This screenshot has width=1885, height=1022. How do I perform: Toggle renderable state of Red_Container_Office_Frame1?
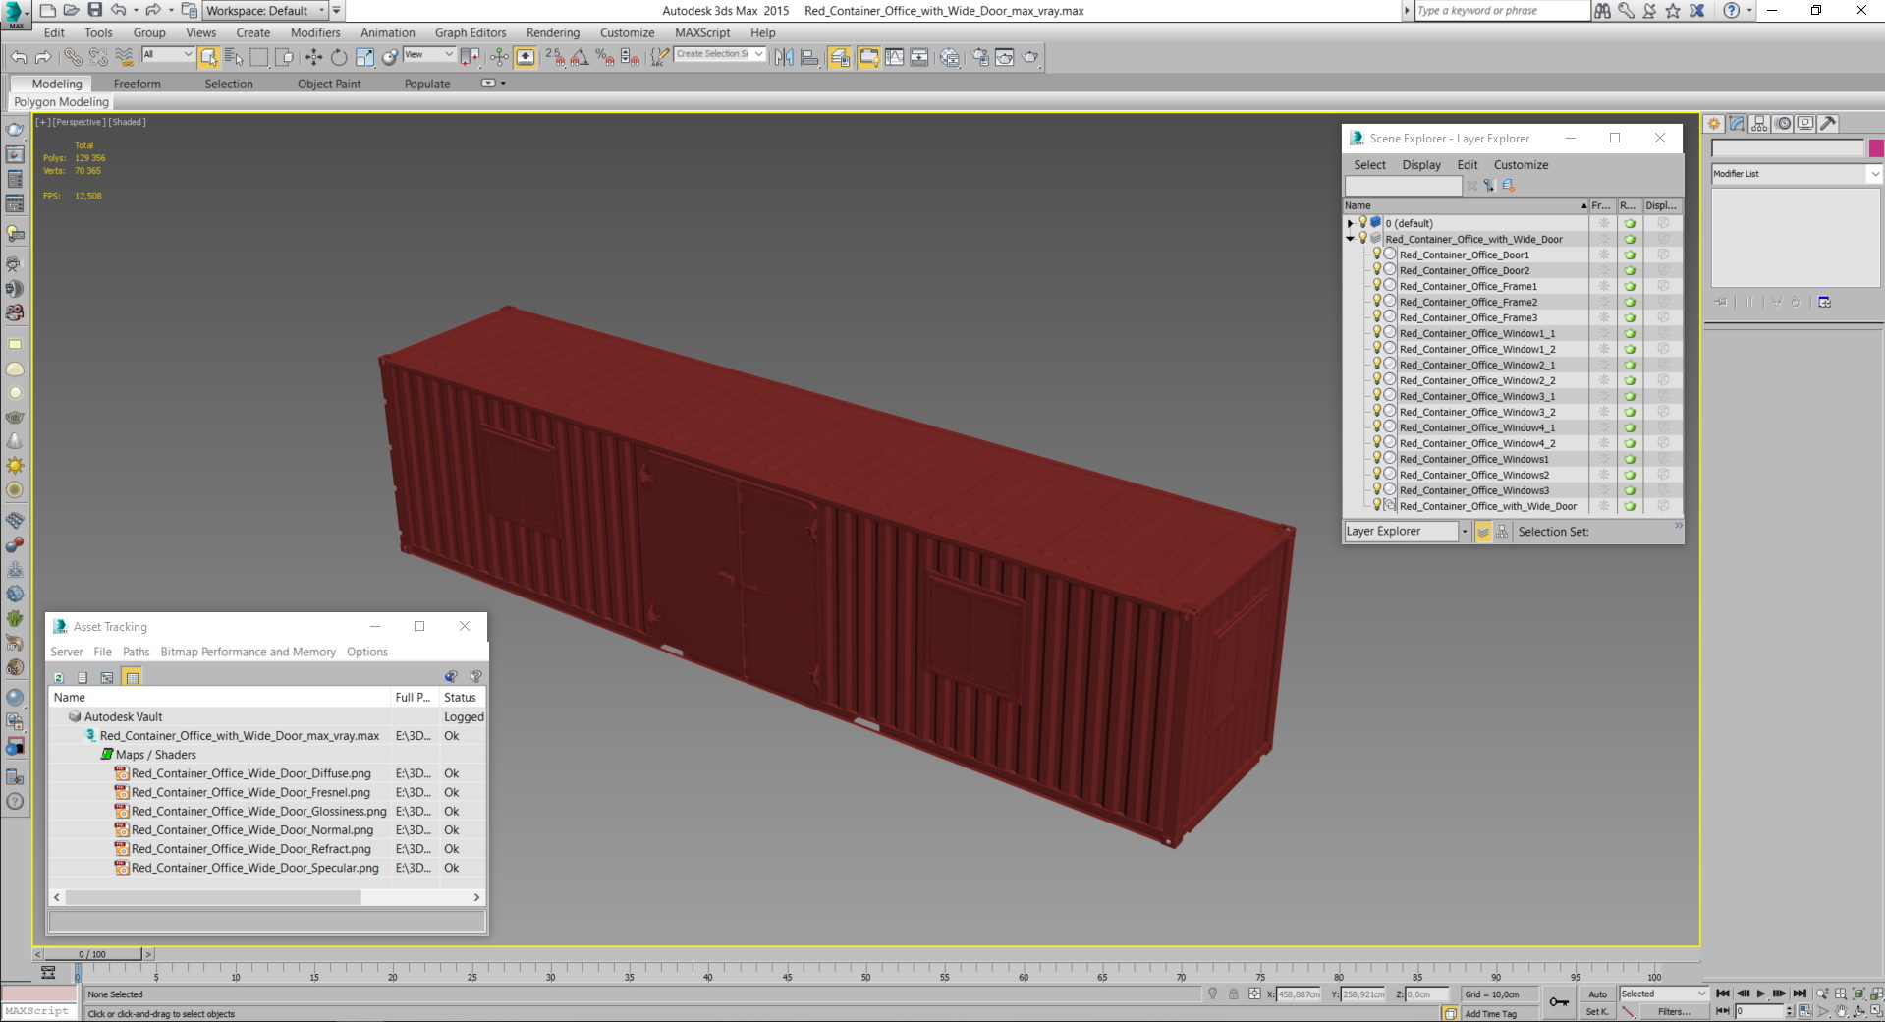pos(1630,286)
